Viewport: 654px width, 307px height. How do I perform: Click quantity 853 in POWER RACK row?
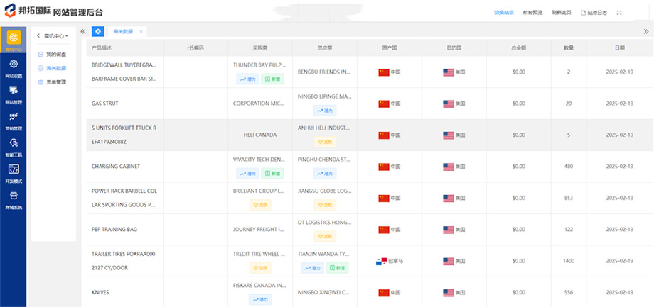pos(569,198)
